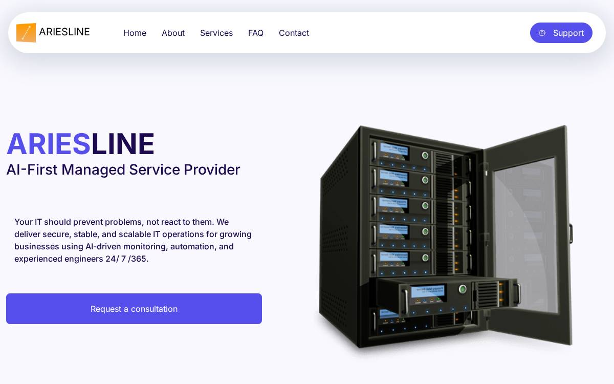
Task: Click the gear icon in Support button
Action: [542, 33]
